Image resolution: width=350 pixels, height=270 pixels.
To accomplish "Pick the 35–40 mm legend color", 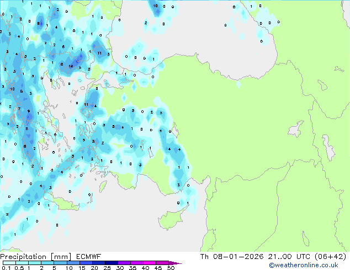I will (137, 263).
